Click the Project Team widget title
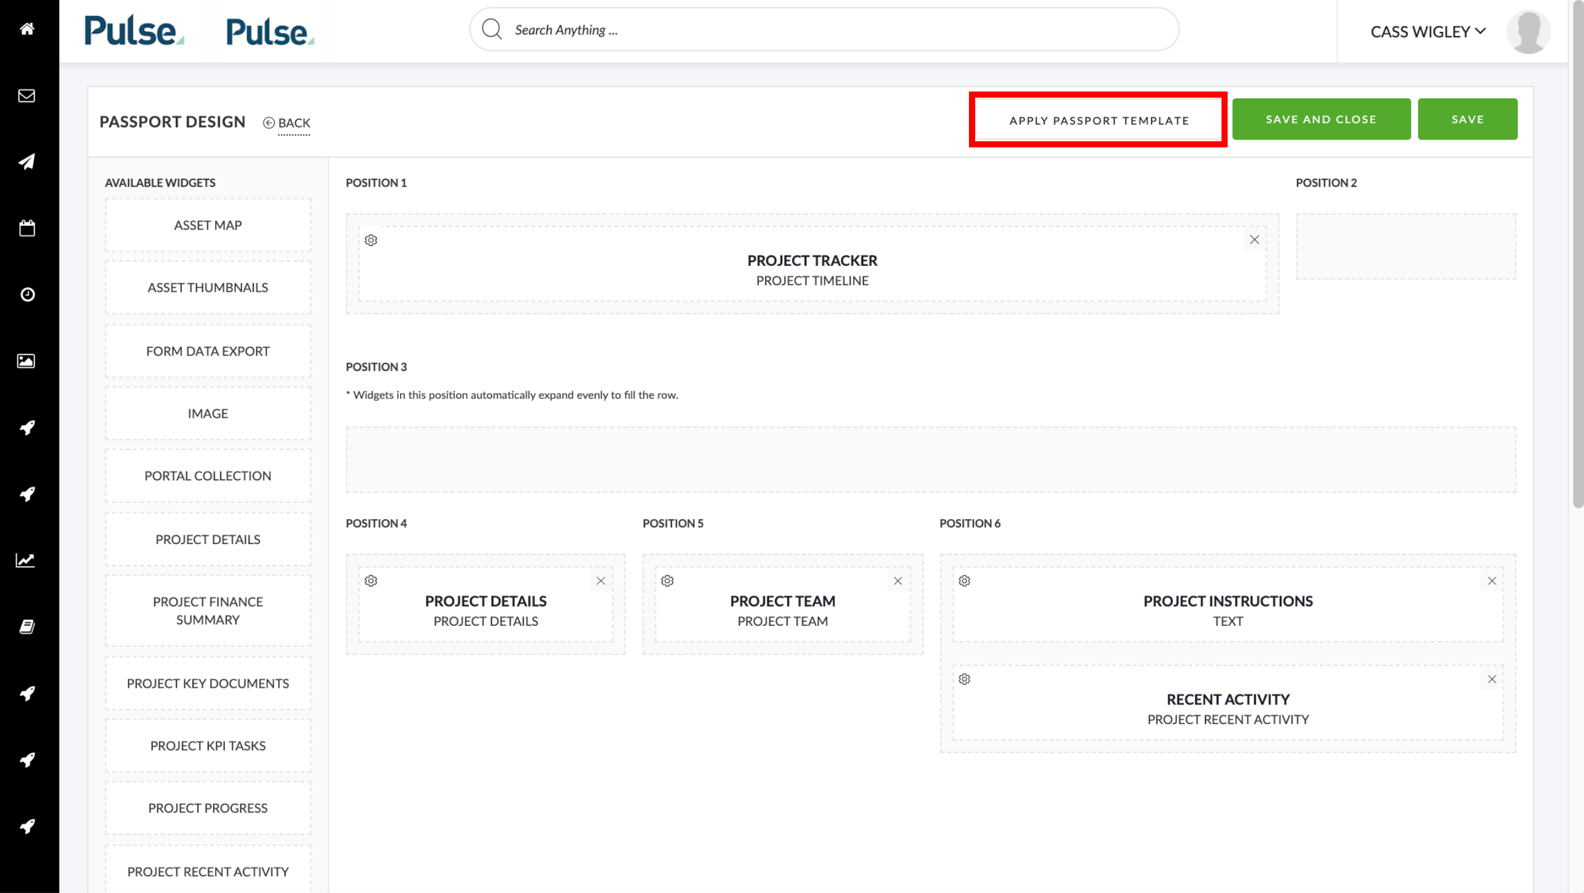Image resolution: width=1584 pixels, height=893 pixels. coord(782,601)
